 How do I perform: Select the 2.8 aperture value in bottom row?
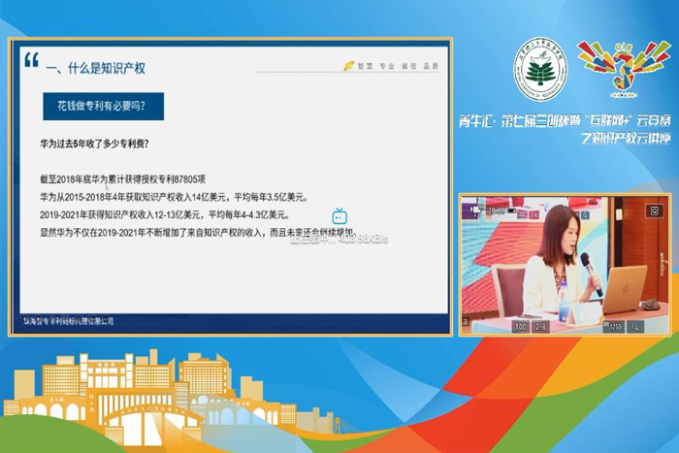[x=540, y=327]
